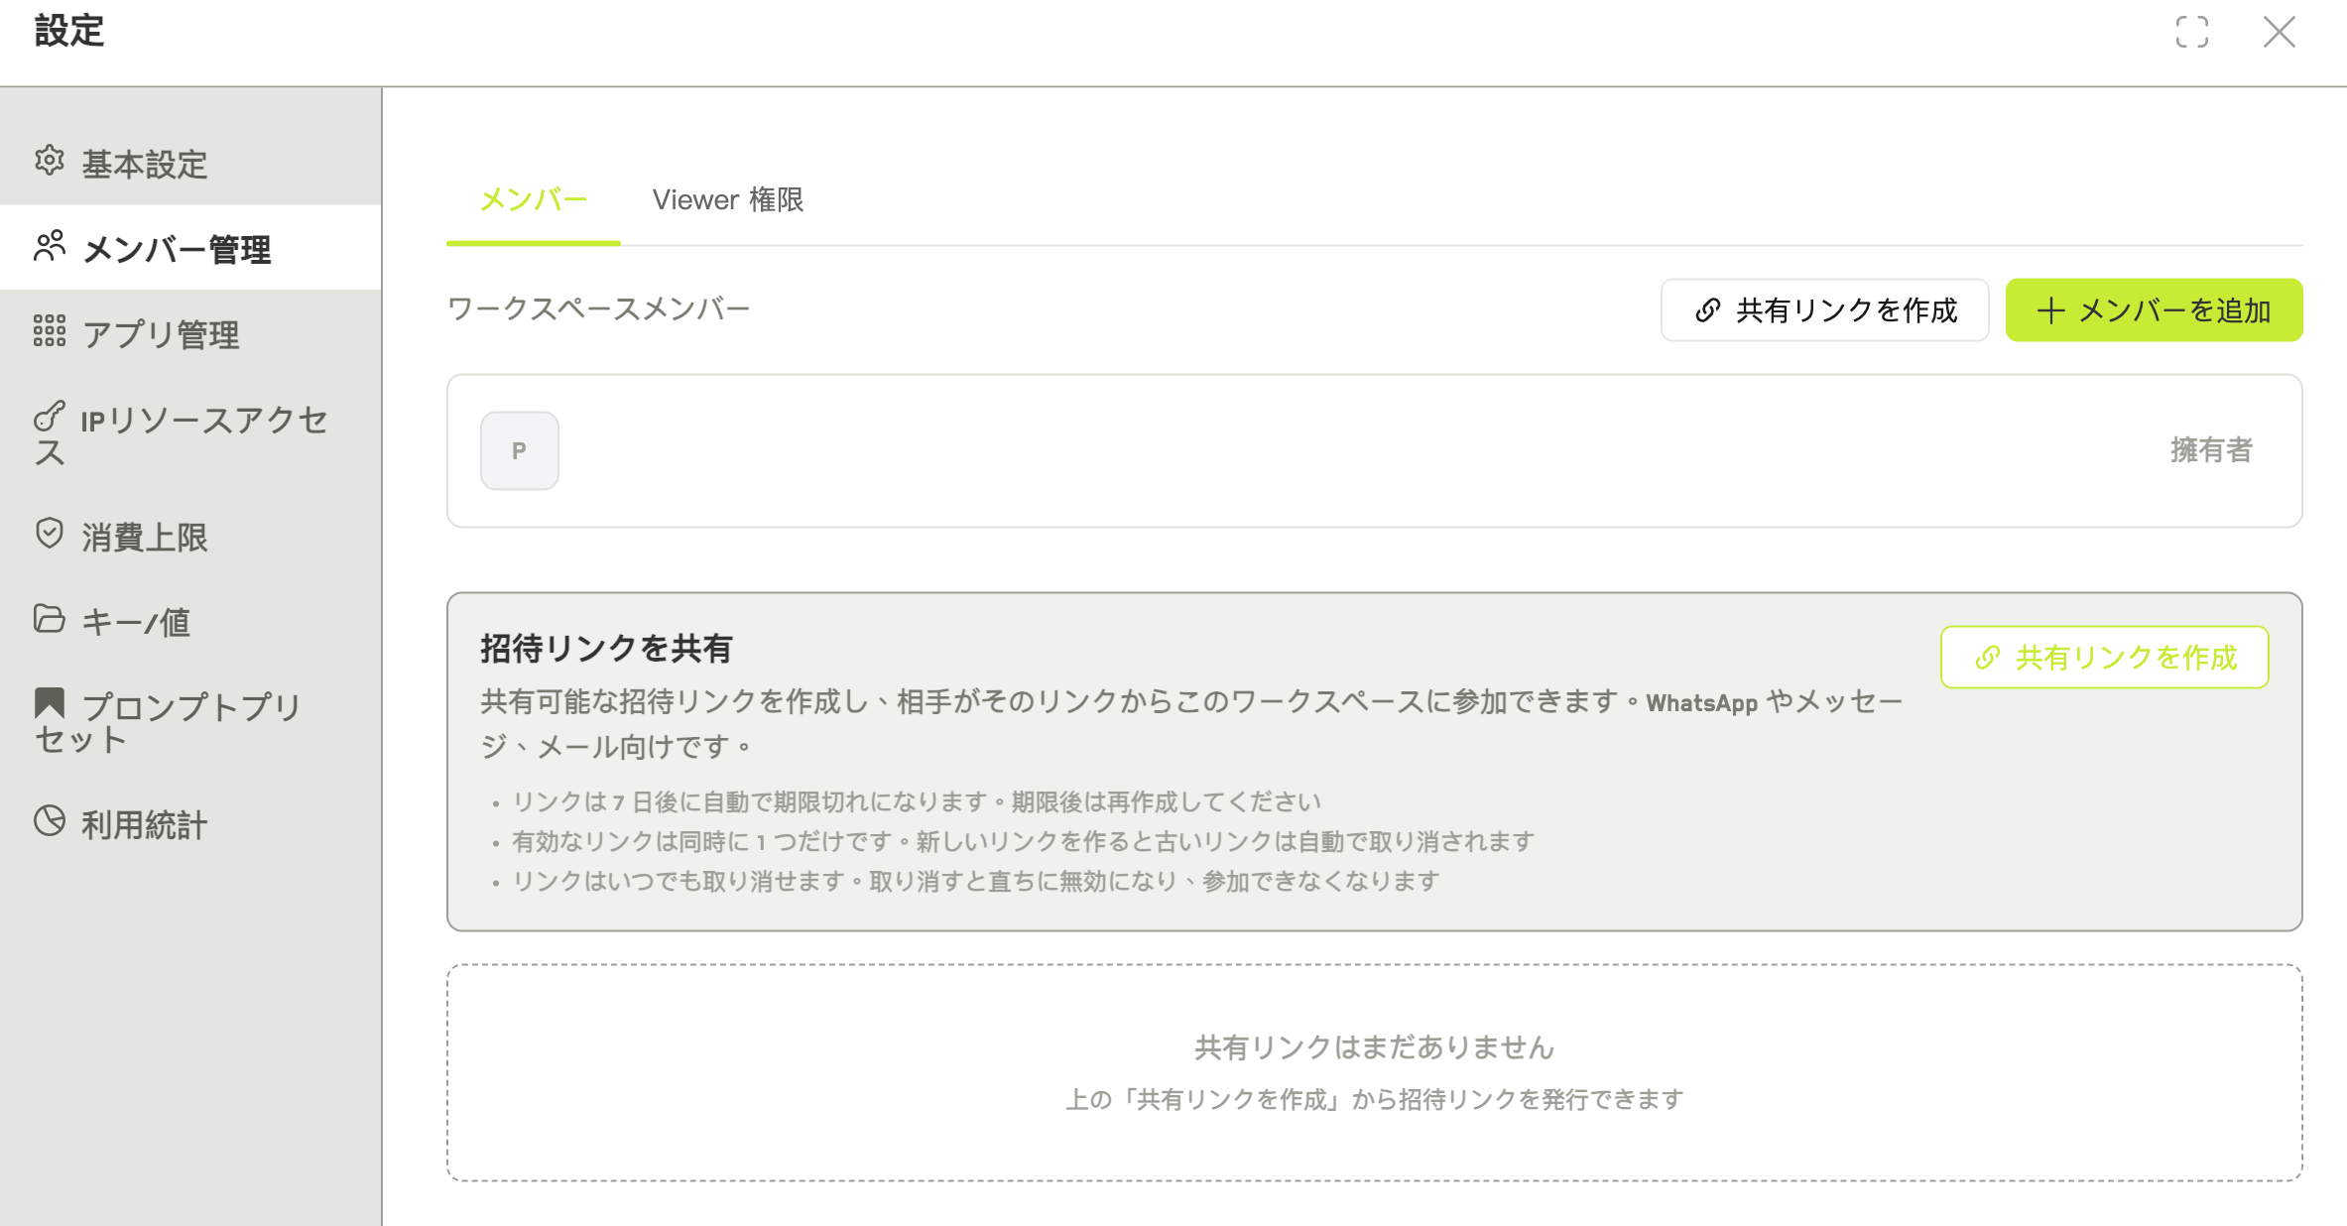Image resolution: width=2347 pixels, height=1226 pixels.
Task: Open プロンプトプリセット section
Action: point(190,722)
